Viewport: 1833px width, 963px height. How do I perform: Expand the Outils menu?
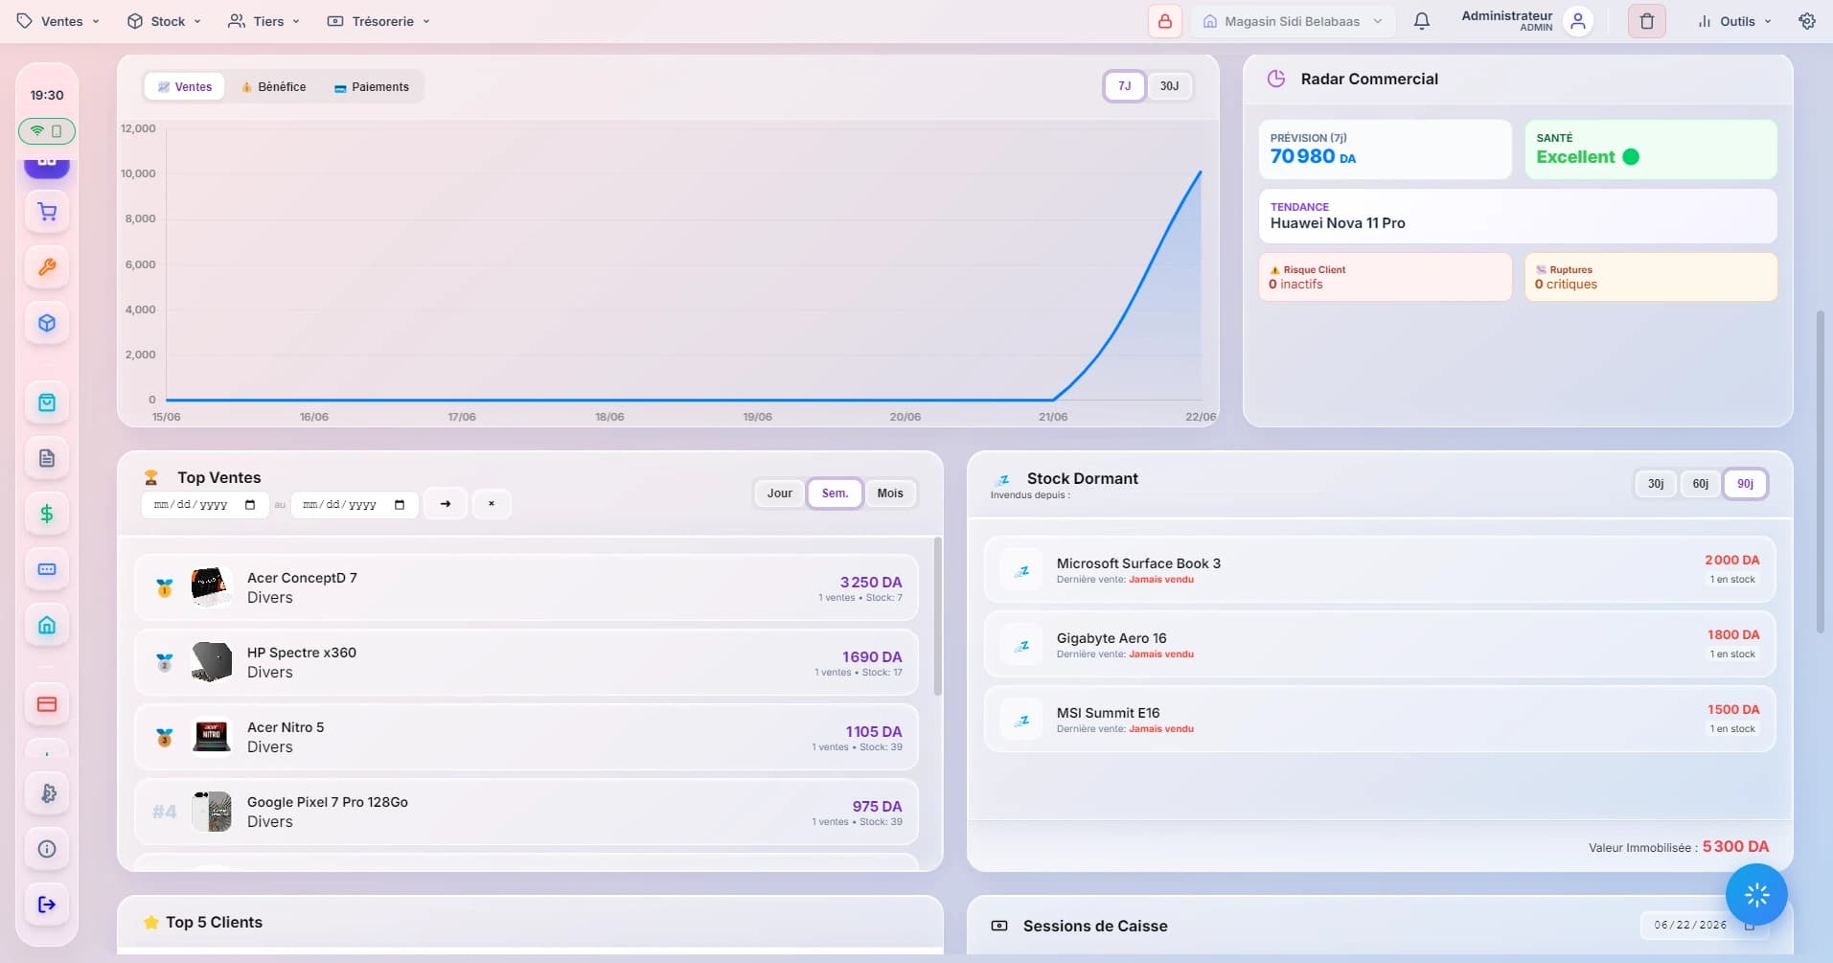point(1734,21)
